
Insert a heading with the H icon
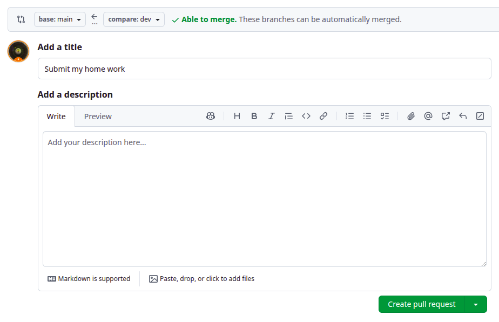click(237, 116)
